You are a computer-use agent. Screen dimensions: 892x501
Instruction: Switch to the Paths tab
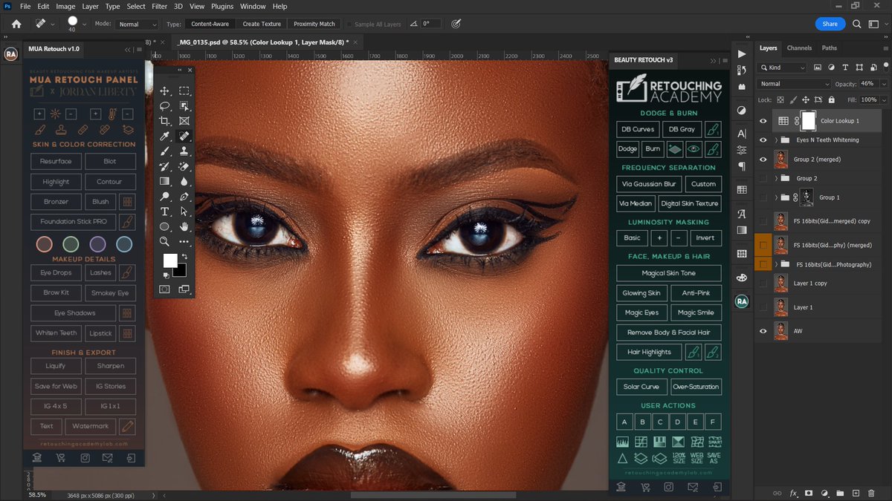coord(830,48)
